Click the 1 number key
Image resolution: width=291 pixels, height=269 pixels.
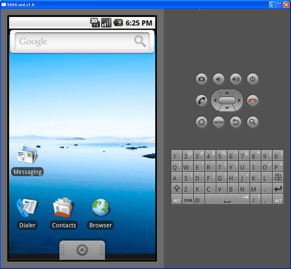[177, 155]
